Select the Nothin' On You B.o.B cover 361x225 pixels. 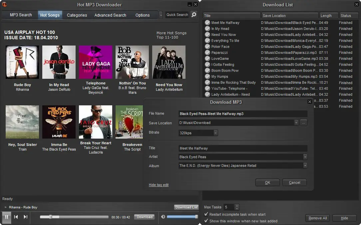coord(132,62)
